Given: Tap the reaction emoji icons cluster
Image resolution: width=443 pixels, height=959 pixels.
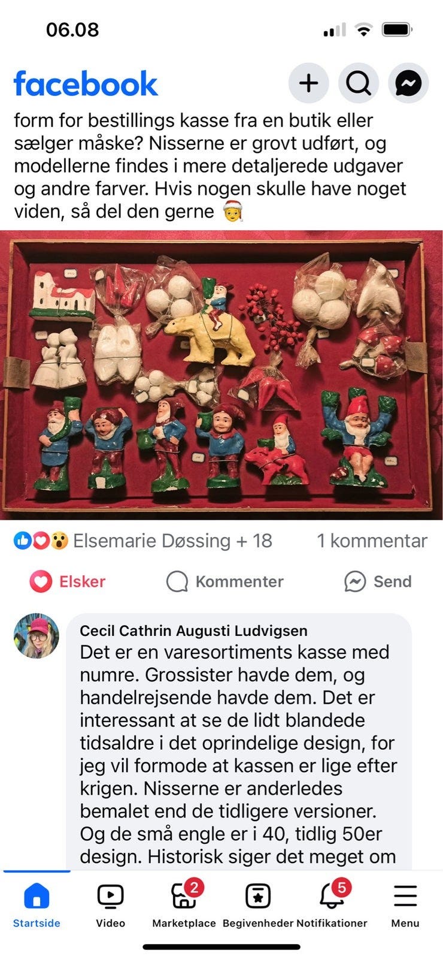Looking at the screenshot, I should point(41,541).
